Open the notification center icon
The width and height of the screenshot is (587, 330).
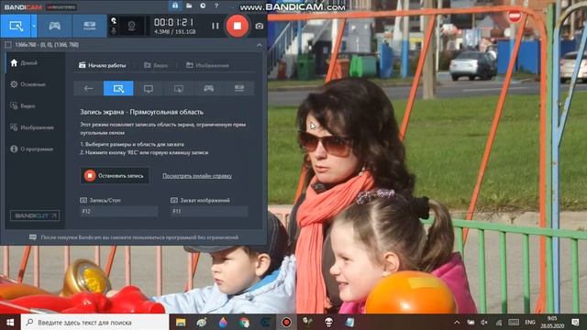(x=575, y=322)
